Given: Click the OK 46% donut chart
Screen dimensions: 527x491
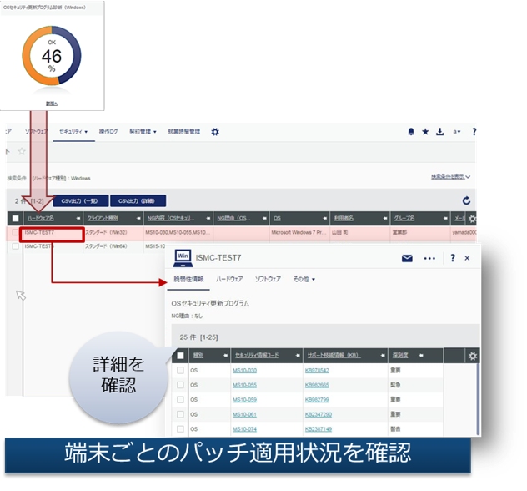Looking at the screenshot, I should tap(52, 56).
